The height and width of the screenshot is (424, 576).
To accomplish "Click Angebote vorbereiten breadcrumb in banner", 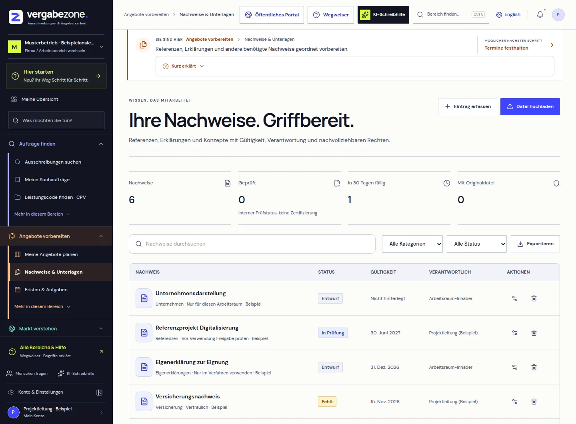I will [210, 39].
